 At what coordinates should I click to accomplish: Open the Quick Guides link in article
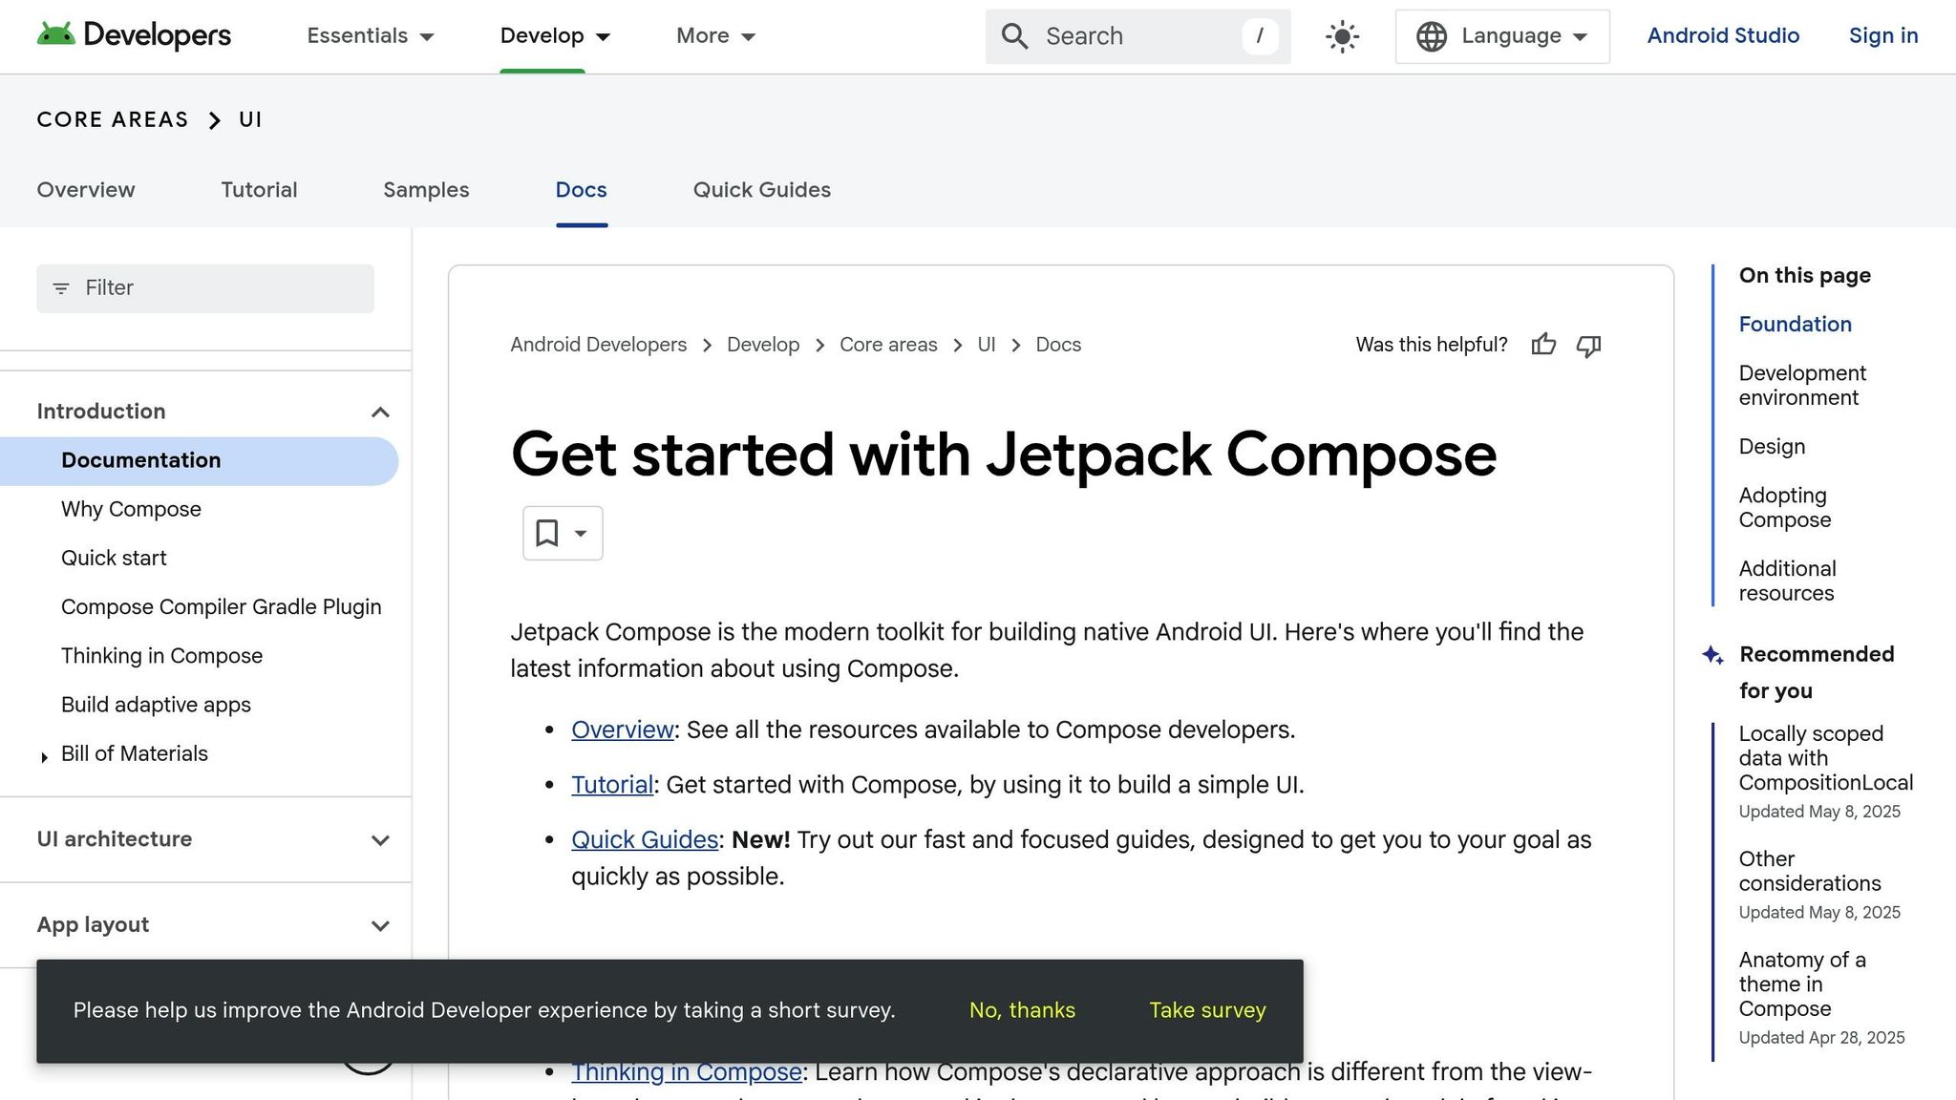(645, 840)
